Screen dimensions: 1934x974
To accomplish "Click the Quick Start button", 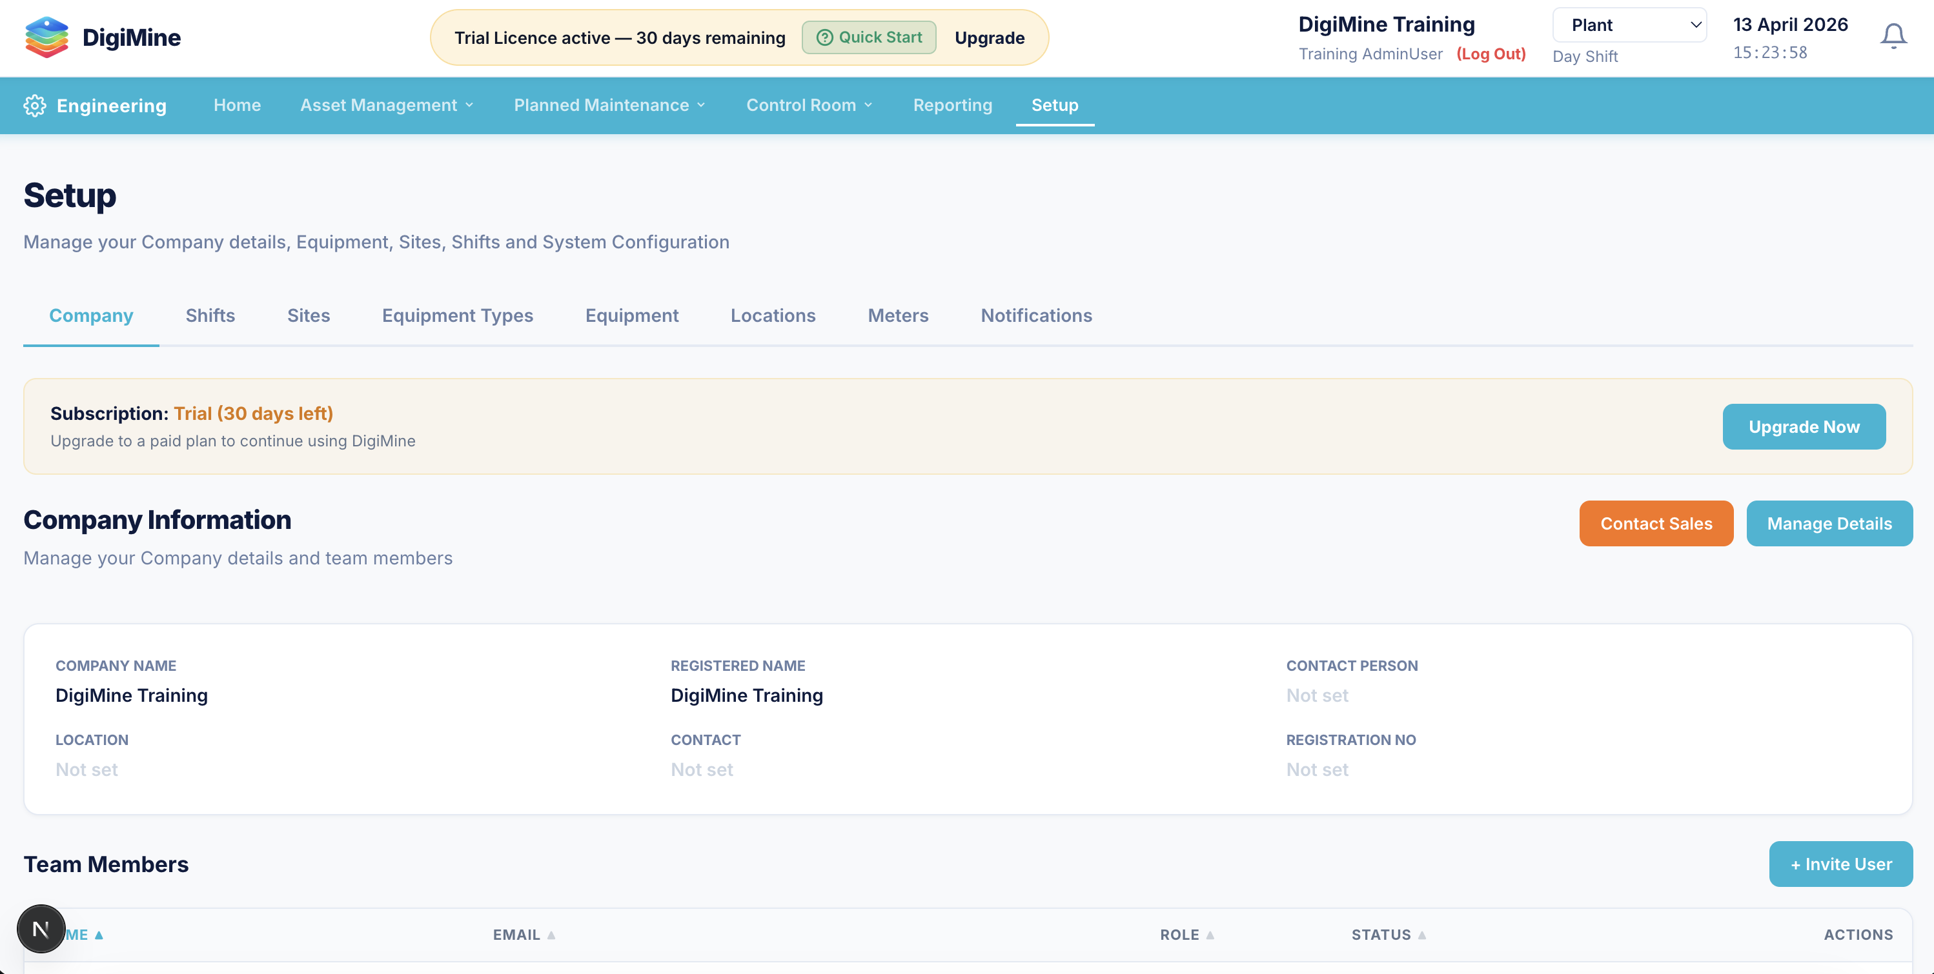I will coord(869,37).
